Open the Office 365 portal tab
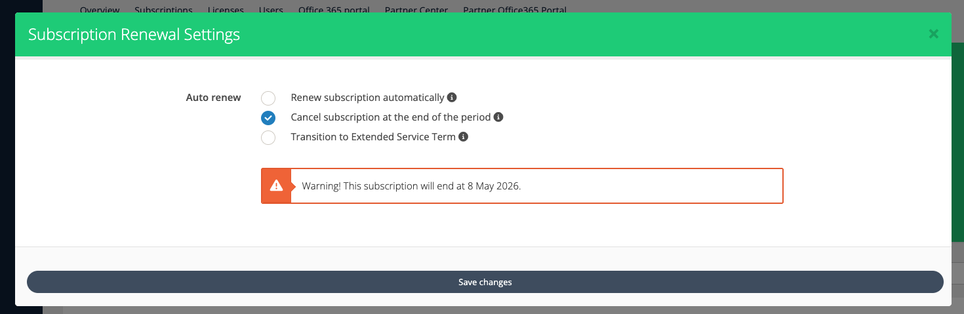The image size is (964, 314). coord(334,9)
